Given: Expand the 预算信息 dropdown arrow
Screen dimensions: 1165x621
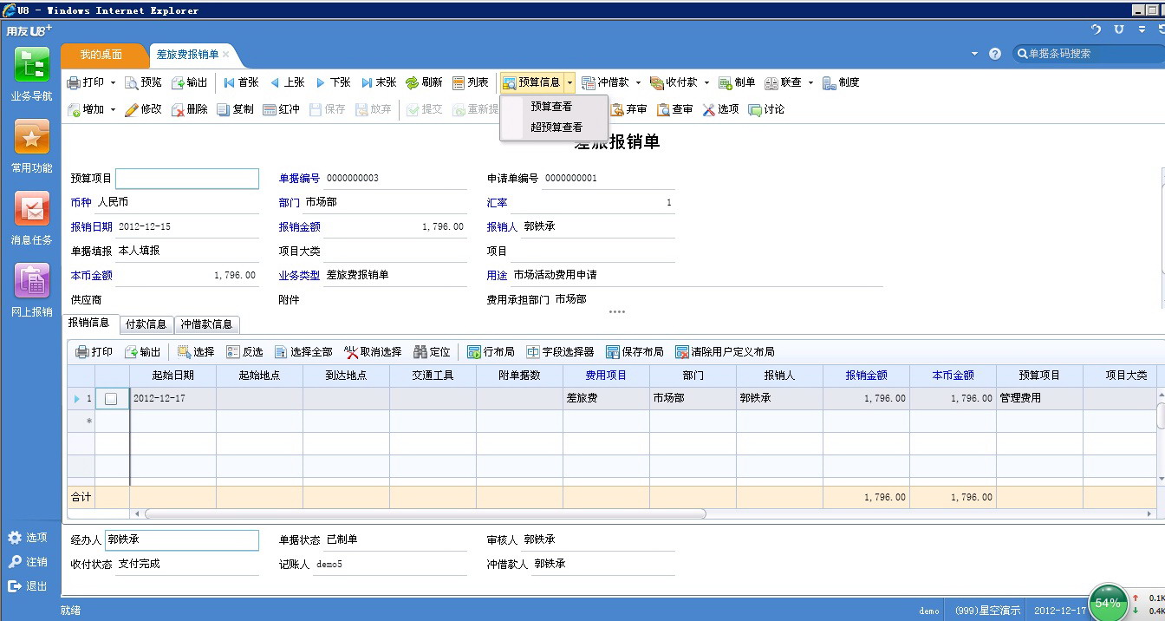Looking at the screenshot, I should 569,83.
